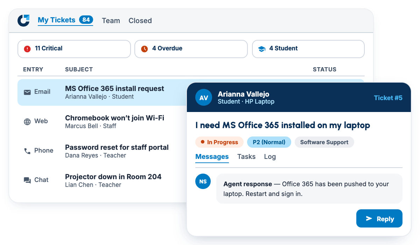The height and width of the screenshot is (245, 420).
Task: Click Dana Reyes · Teacher text
Action: 96,155
